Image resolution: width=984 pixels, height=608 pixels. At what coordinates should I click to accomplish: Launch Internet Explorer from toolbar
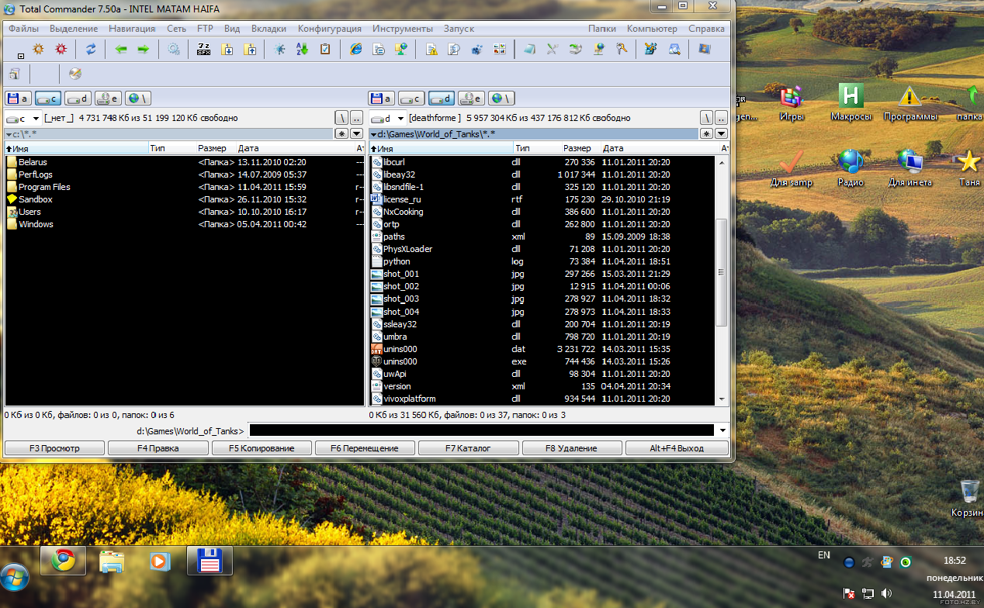[x=356, y=49]
